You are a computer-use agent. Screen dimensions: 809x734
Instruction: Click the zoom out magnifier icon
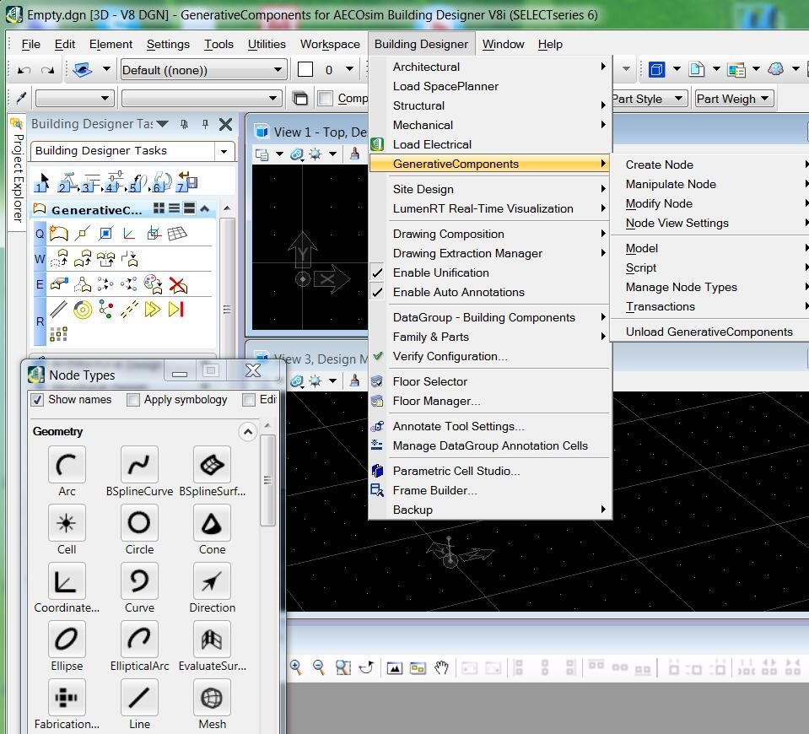point(319,667)
